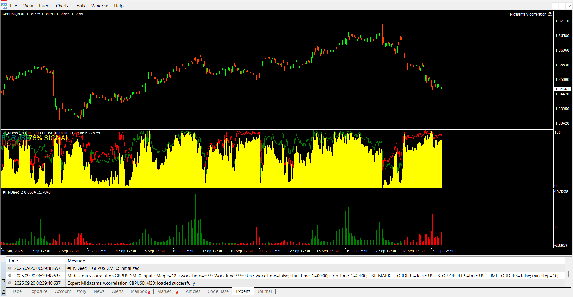Click the status icon of the 'loaded successfully' row
The image size is (573, 297).
pos(10,283)
